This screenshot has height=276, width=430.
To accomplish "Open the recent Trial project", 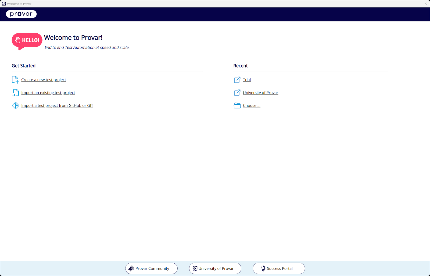I will coord(247,80).
